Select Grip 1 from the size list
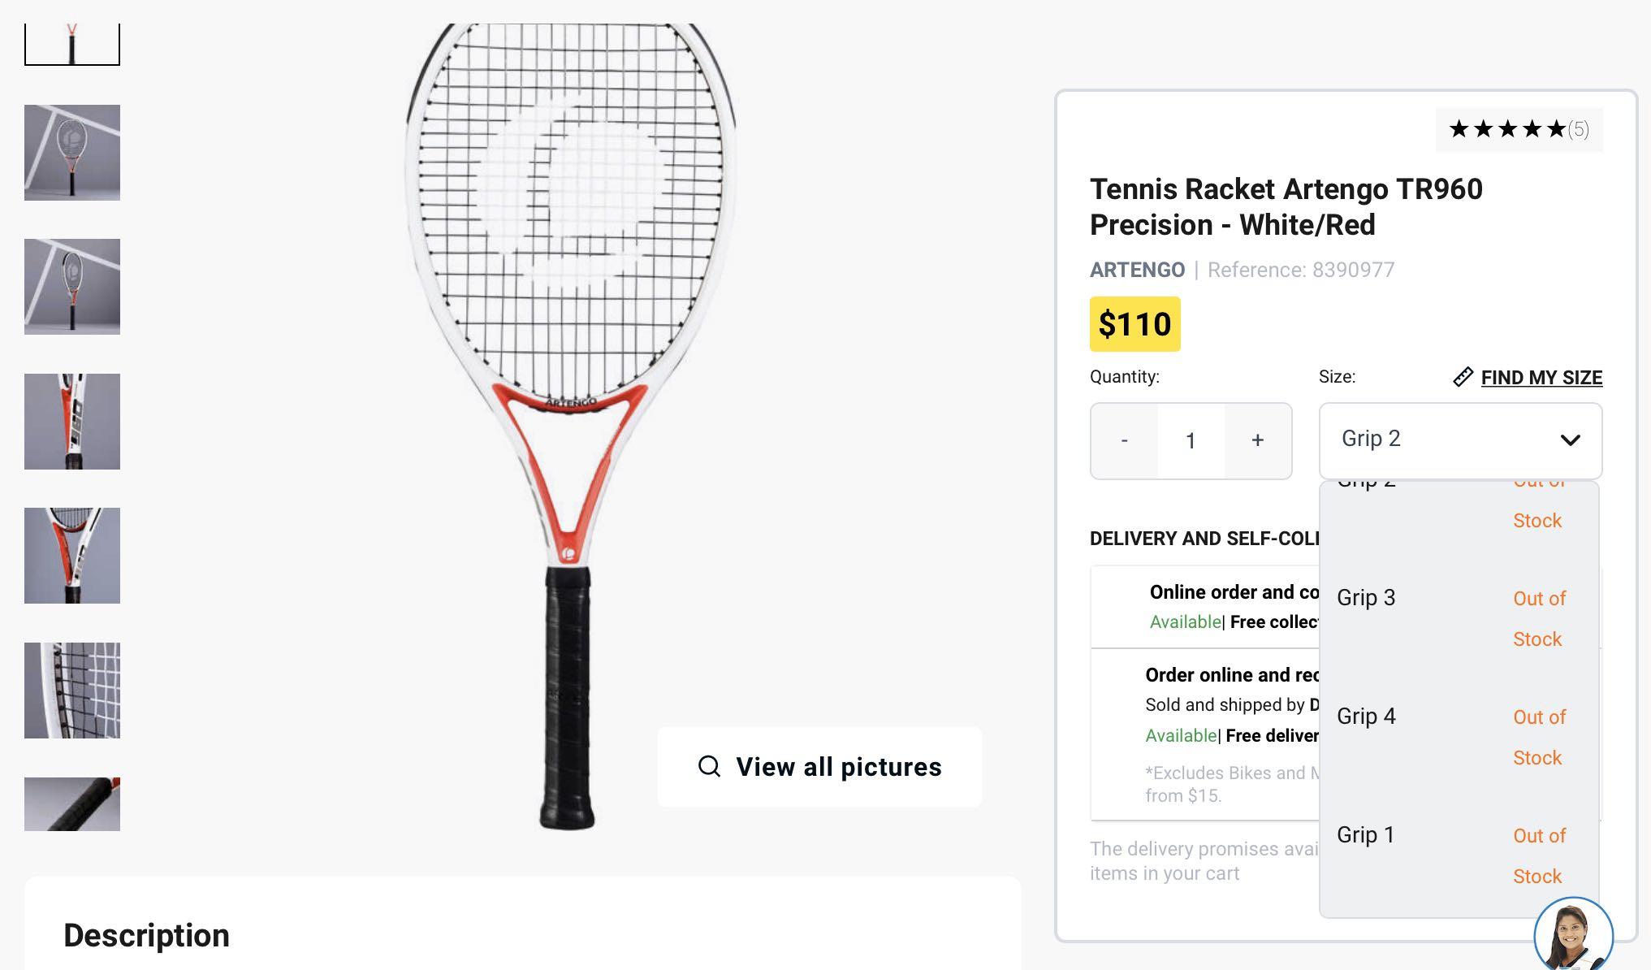 1365,835
